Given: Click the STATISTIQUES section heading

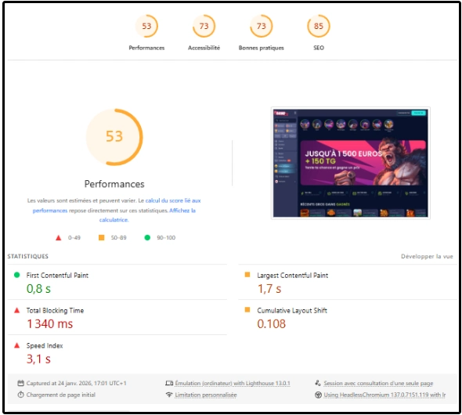Looking at the screenshot, I should point(28,256).
